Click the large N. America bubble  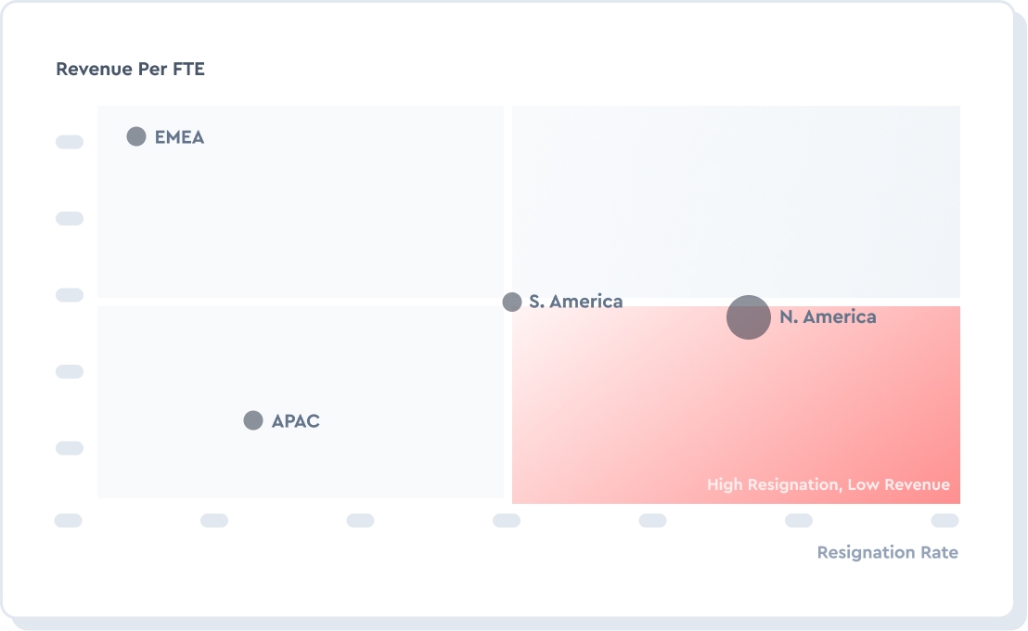click(x=748, y=317)
